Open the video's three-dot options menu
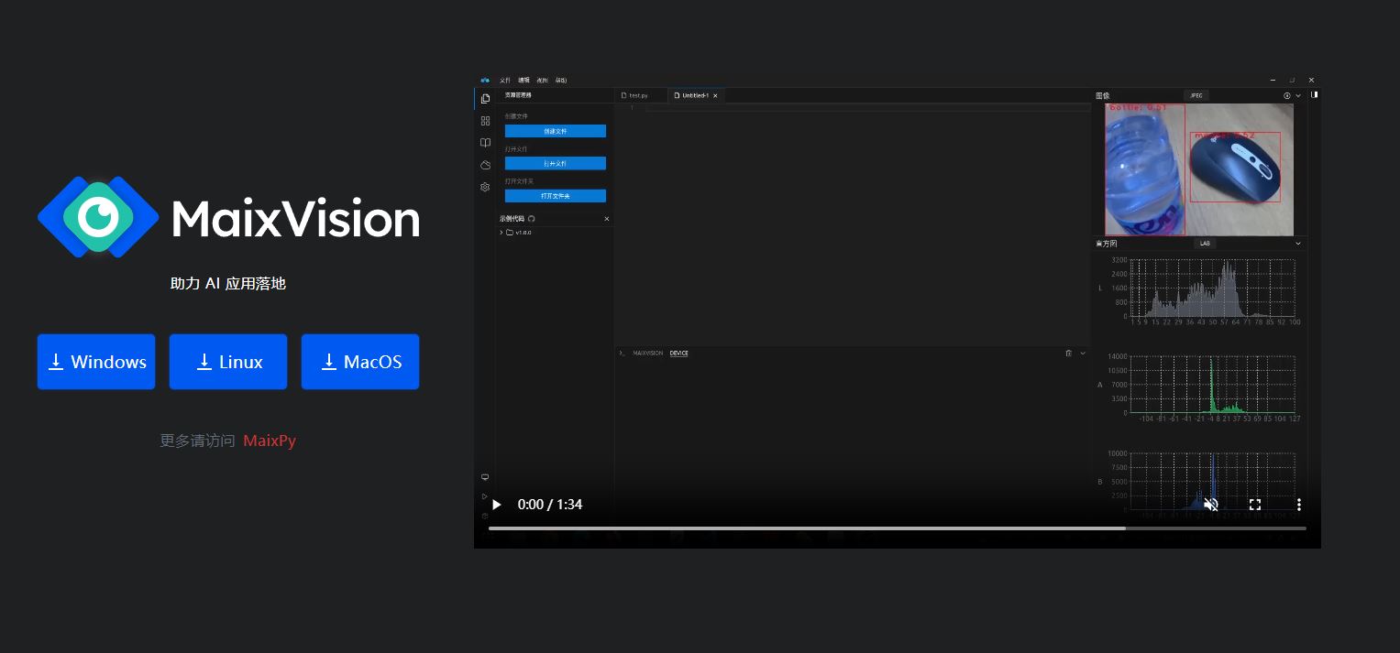This screenshot has height=653, width=1400. click(x=1299, y=505)
